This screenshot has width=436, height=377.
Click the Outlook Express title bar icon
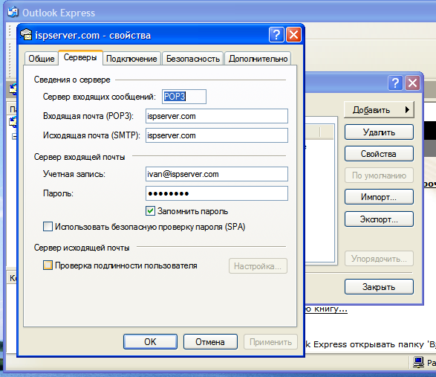point(13,12)
